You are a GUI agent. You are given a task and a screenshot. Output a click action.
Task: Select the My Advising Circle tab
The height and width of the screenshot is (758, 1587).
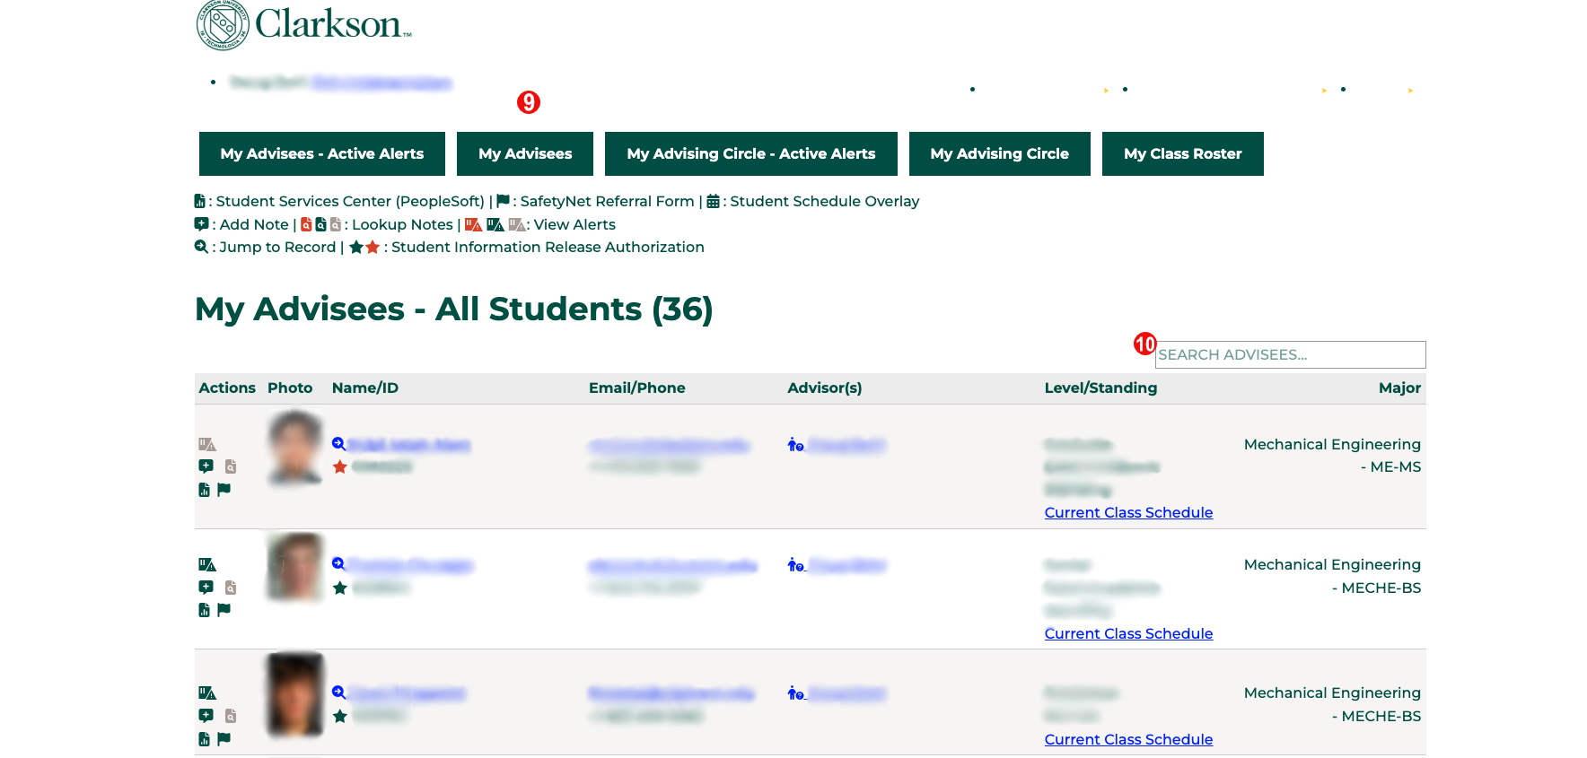(999, 153)
